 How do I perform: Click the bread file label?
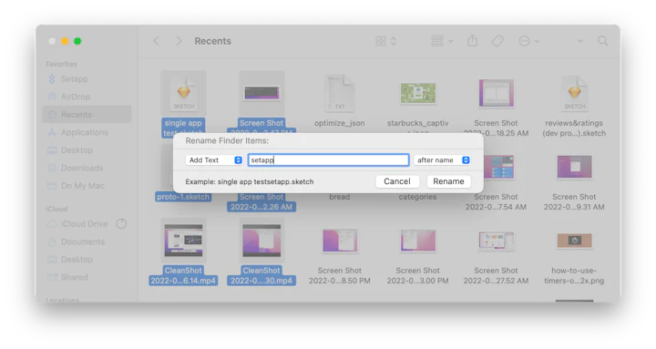click(x=340, y=197)
